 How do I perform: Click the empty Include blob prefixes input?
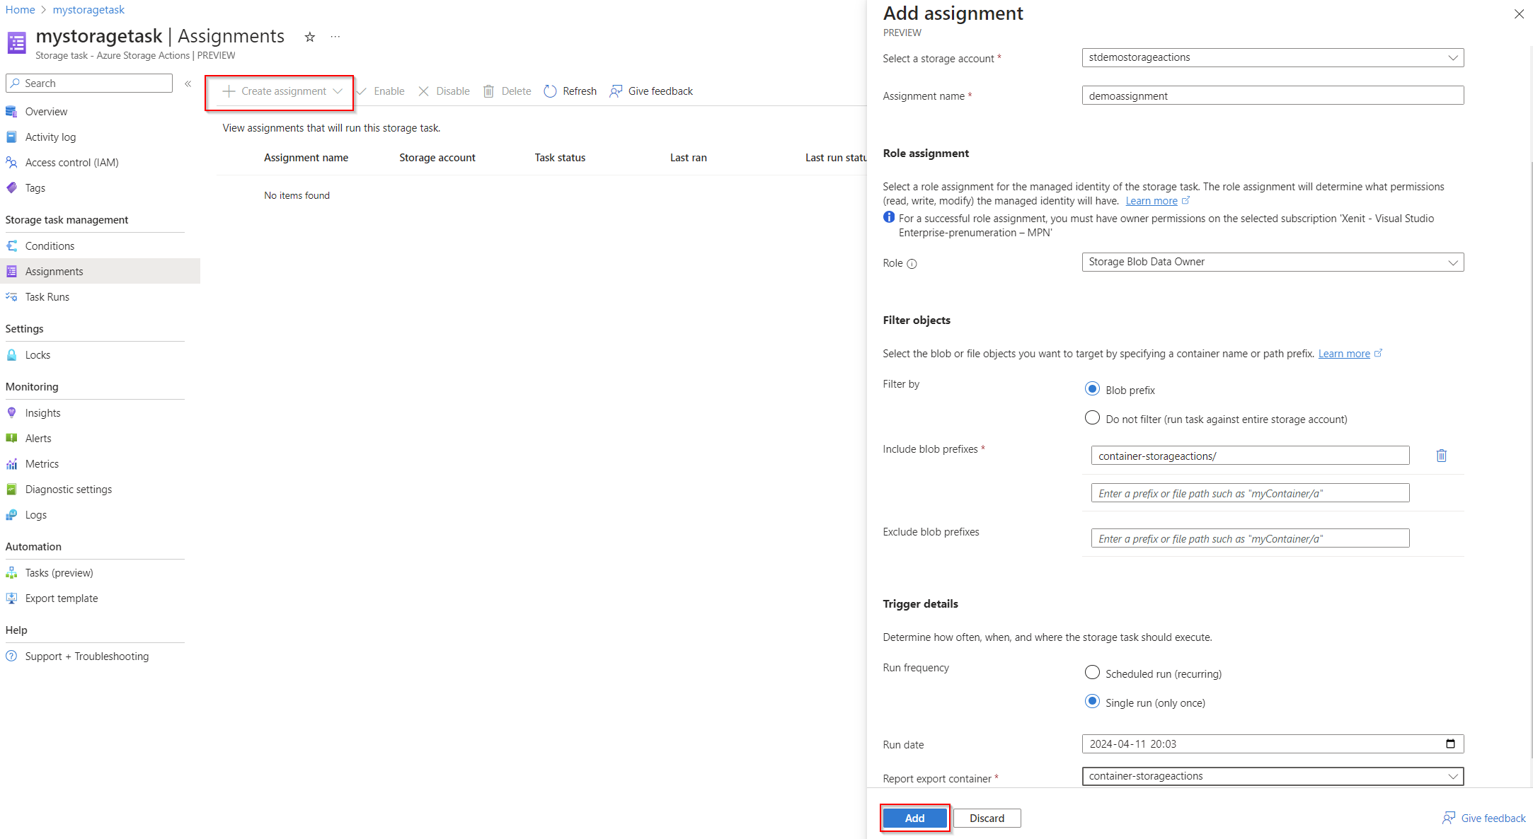1250,493
